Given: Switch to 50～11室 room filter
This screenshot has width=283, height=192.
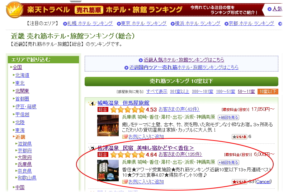Looking at the screenshot, I should [246, 92].
